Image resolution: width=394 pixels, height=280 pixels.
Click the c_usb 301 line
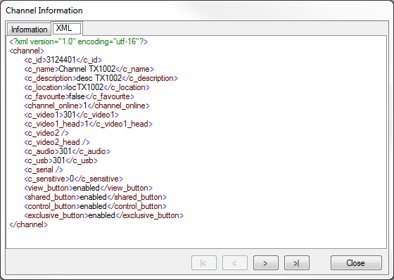pyautogui.click(x=61, y=160)
